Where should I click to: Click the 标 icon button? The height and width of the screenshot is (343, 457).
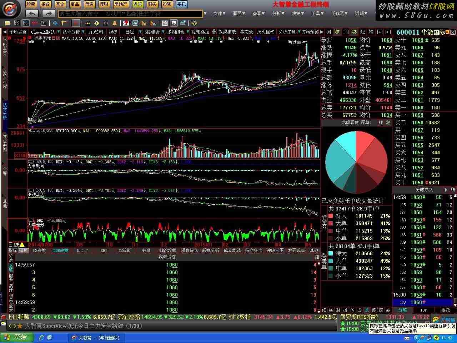pyautogui.click(x=337, y=32)
